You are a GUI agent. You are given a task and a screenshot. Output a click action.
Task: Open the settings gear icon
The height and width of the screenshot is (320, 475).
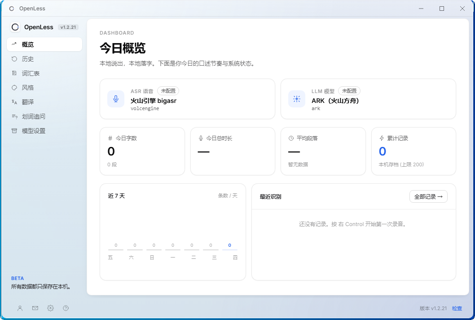point(50,308)
